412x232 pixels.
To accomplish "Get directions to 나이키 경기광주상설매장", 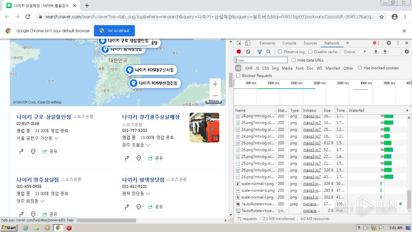I will pyautogui.click(x=127, y=158).
